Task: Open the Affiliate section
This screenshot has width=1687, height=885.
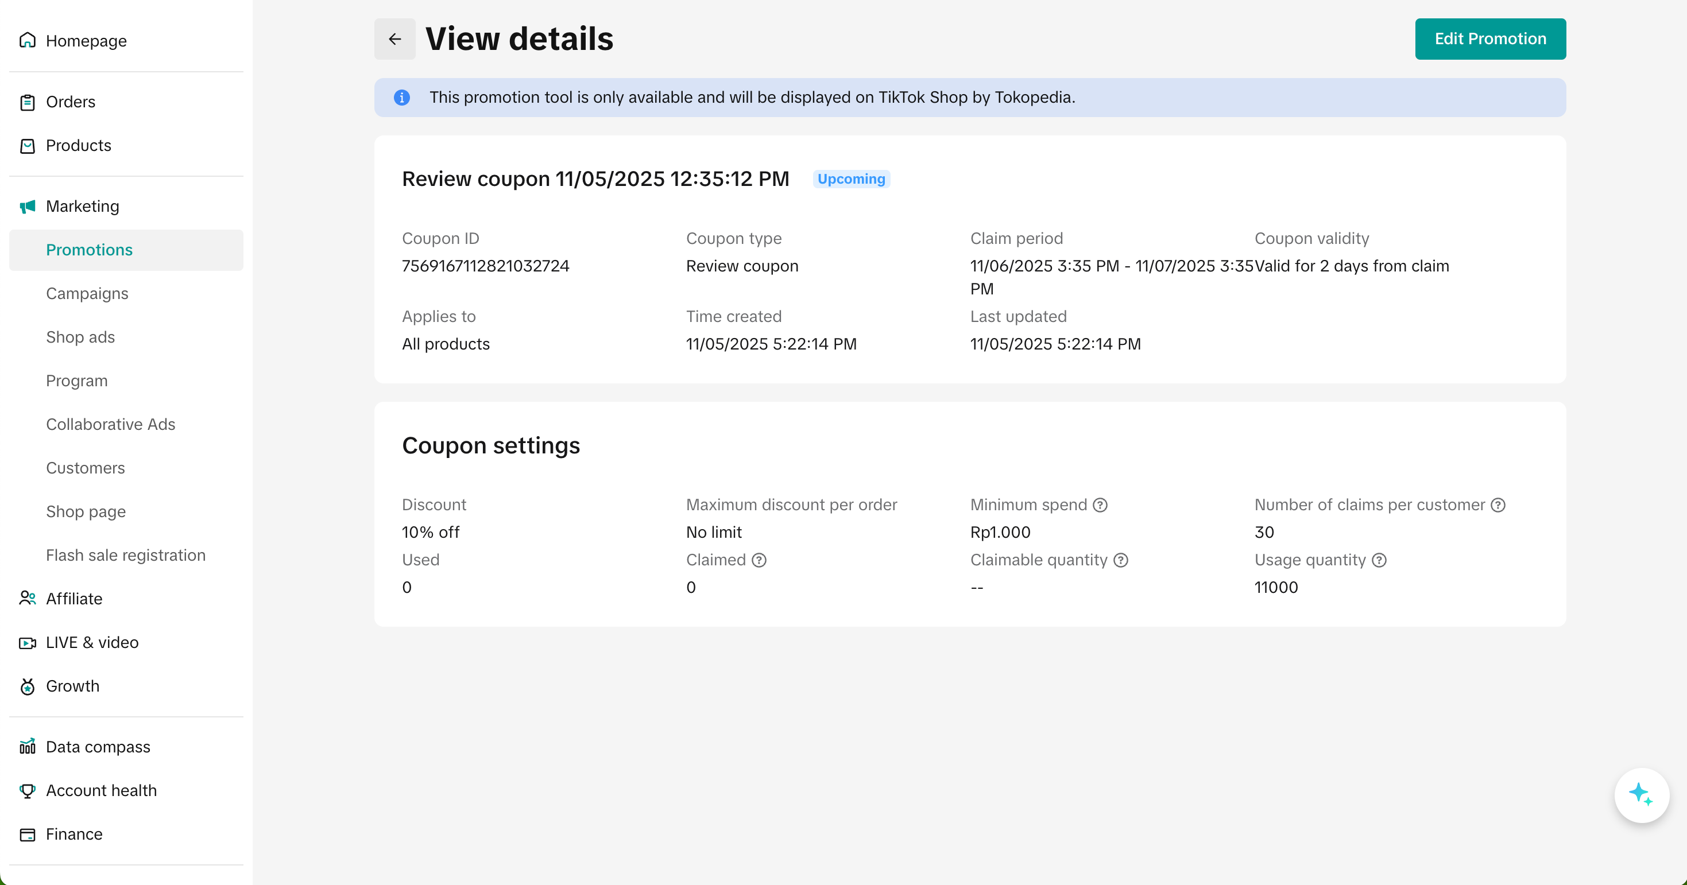Action: point(73,598)
